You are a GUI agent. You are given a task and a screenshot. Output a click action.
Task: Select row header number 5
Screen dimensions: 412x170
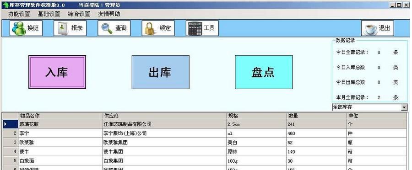11,161
